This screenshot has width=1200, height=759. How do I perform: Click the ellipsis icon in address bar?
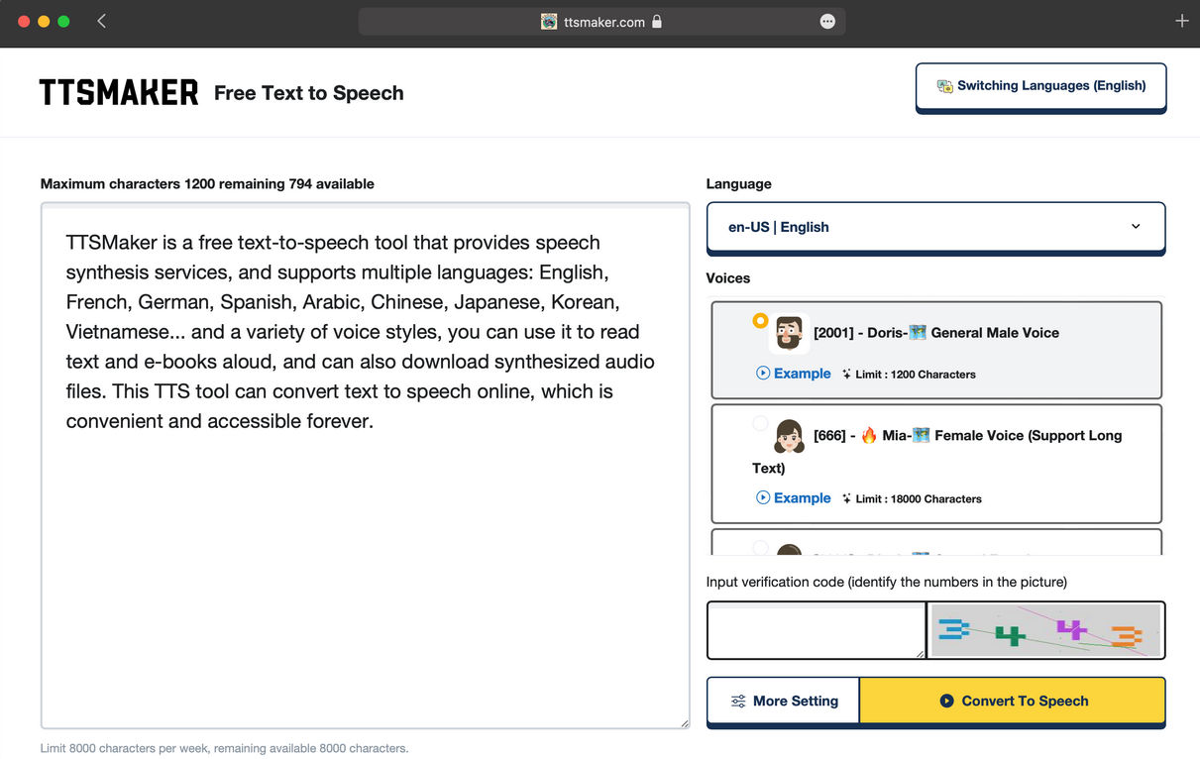(827, 22)
